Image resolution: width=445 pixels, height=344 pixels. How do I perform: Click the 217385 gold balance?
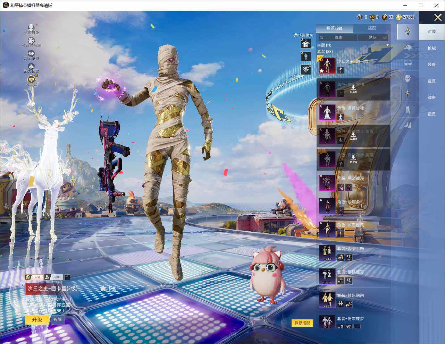click(x=409, y=17)
